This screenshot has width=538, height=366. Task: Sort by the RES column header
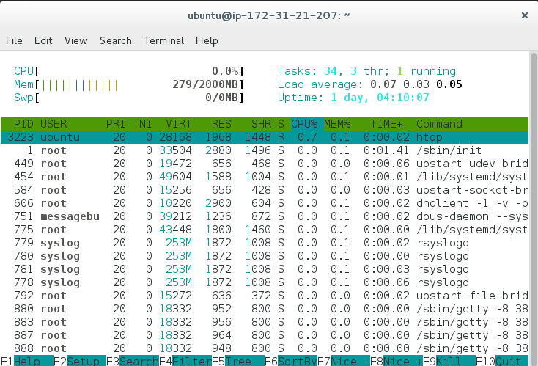tap(221, 124)
